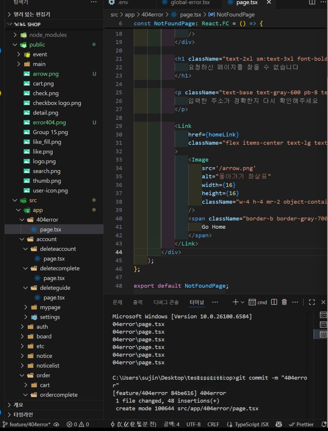
Task: Select the third active cmd terminal icon
Action: [x=323, y=334]
